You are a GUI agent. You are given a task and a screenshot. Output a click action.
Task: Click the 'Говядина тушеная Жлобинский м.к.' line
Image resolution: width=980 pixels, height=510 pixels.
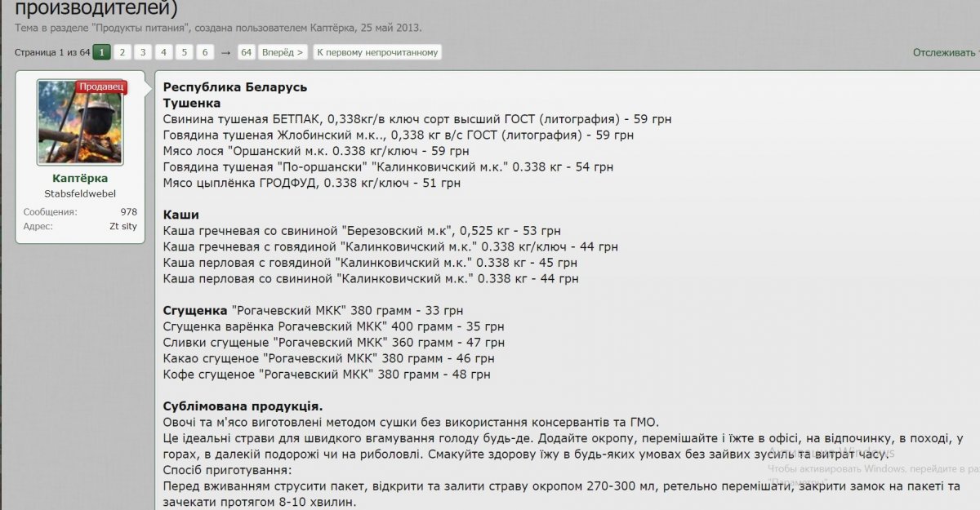[x=399, y=135]
